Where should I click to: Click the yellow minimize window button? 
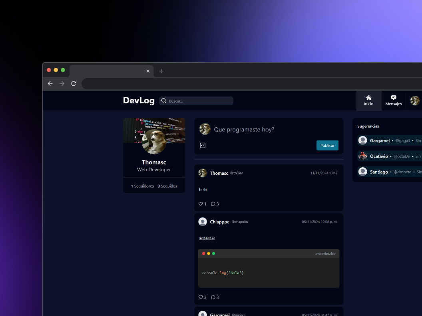pyautogui.click(x=56, y=70)
